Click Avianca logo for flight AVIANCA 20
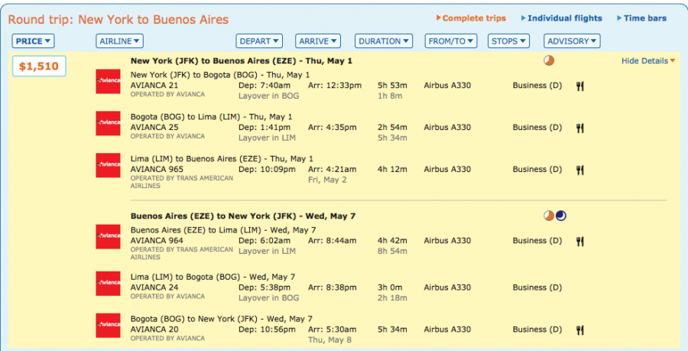 coord(108,325)
